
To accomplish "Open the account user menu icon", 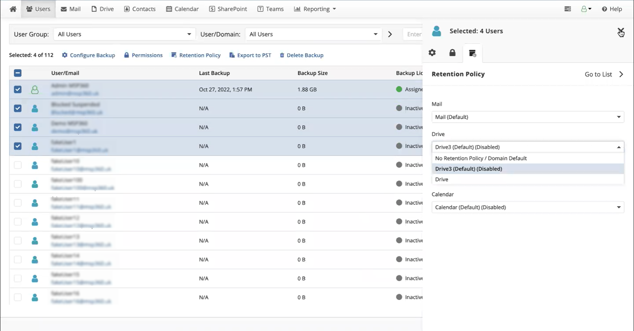I will [586, 9].
